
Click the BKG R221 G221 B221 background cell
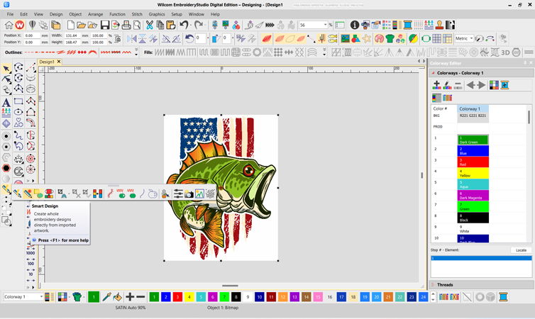473,117
